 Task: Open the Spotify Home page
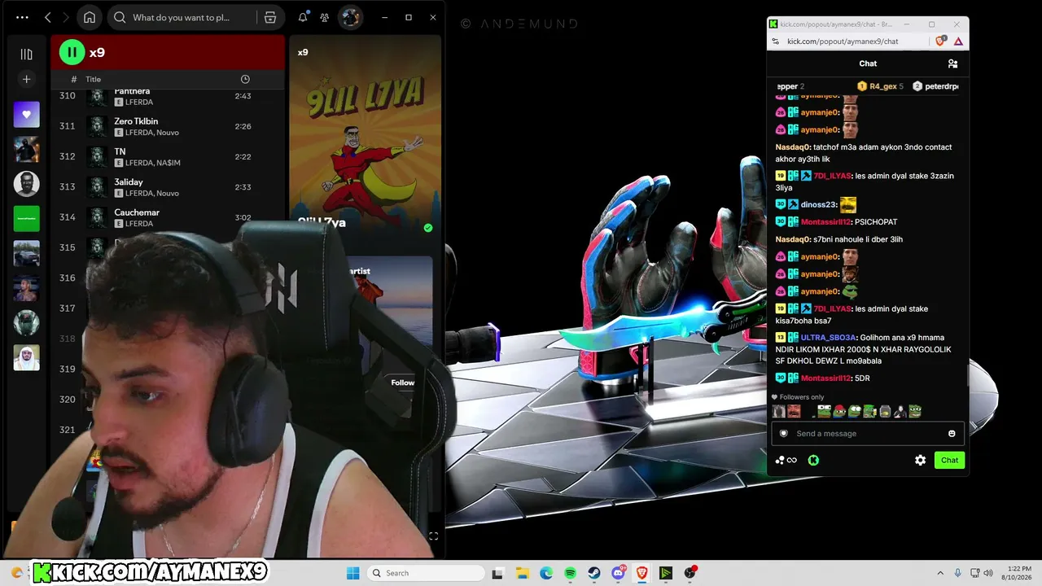coord(90,17)
